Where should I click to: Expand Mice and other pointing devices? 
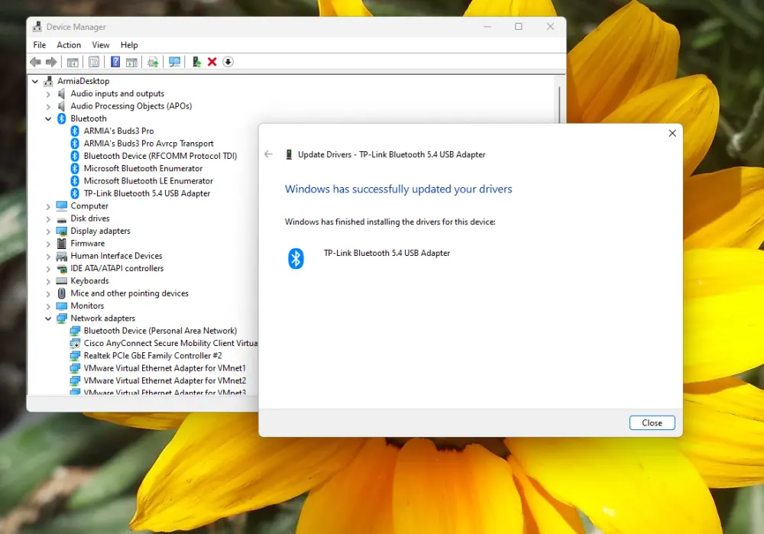(48, 294)
